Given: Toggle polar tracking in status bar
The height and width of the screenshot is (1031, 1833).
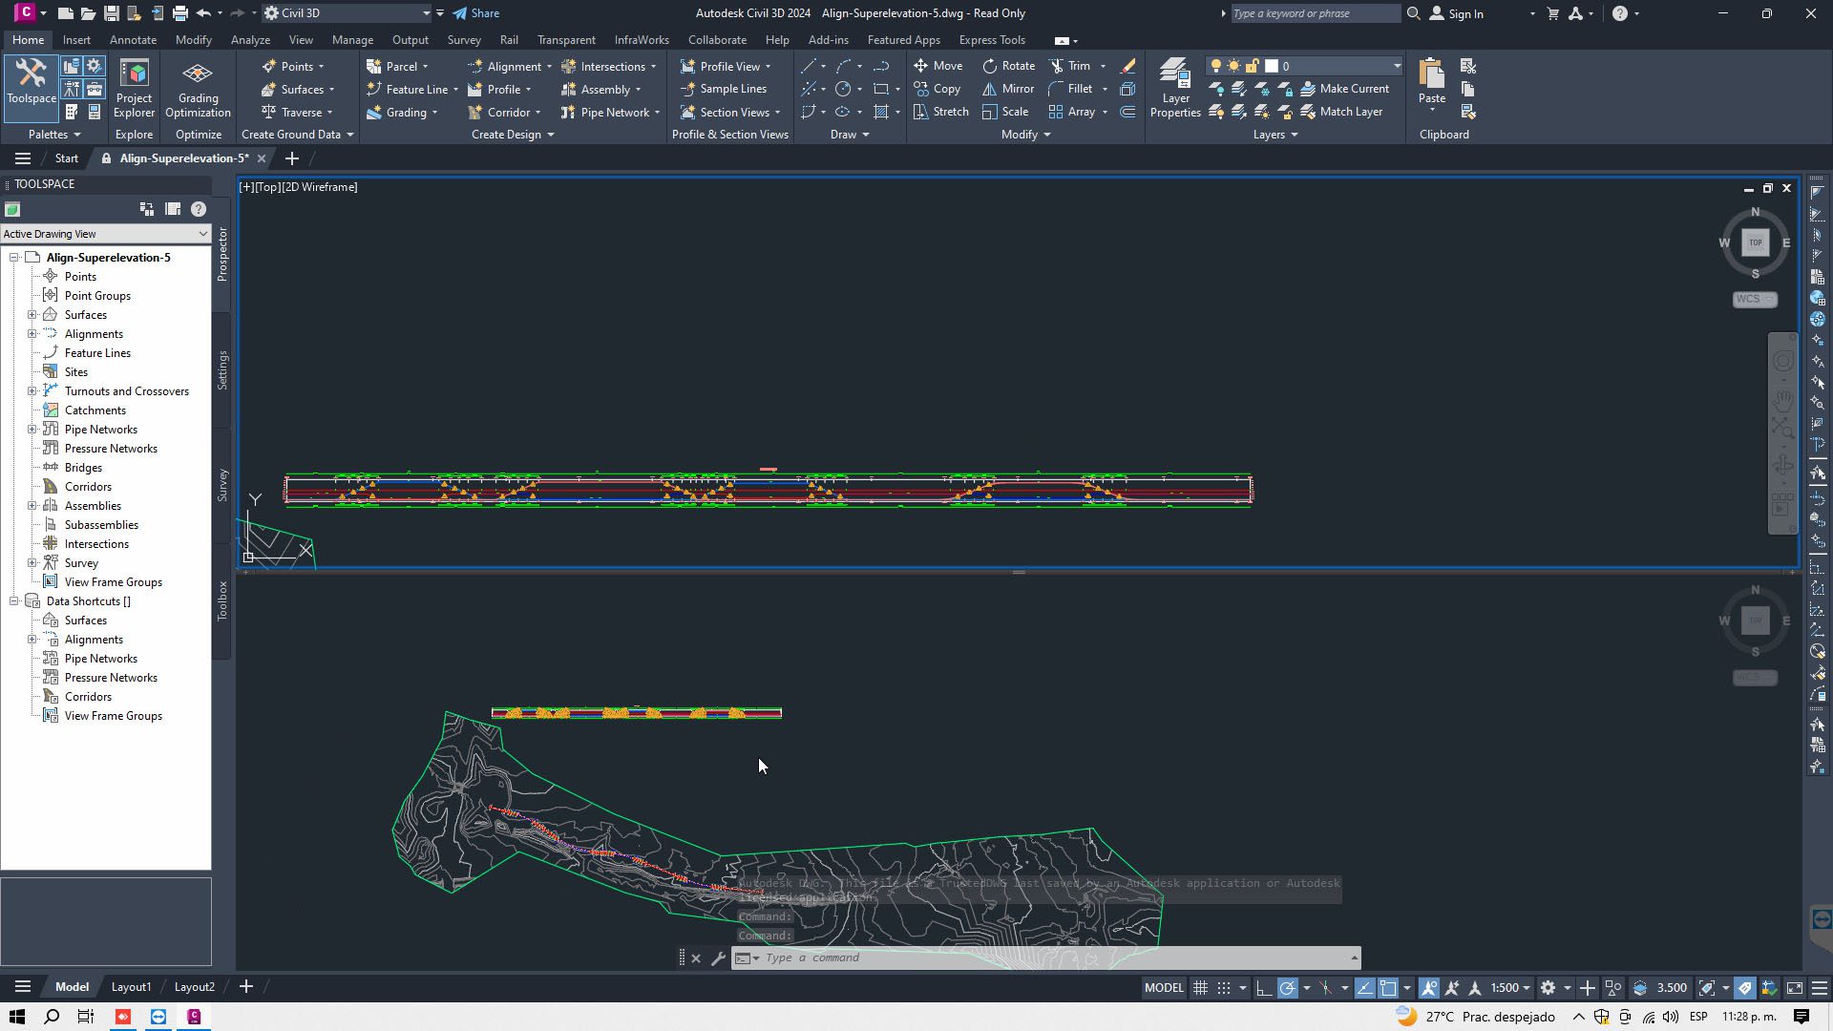Looking at the screenshot, I should point(1287,988).
